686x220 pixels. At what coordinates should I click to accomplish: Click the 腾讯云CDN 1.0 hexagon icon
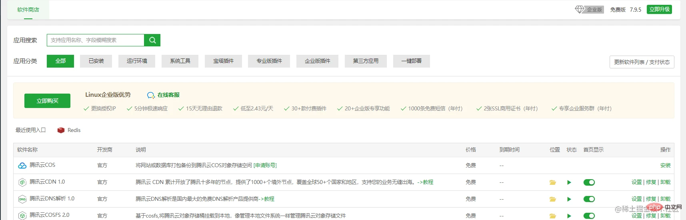tap(22, 182)
